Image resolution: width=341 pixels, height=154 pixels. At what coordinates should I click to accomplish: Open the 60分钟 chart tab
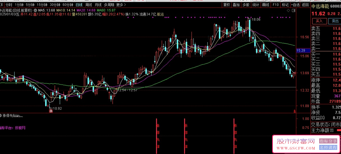tap(68, 5)
